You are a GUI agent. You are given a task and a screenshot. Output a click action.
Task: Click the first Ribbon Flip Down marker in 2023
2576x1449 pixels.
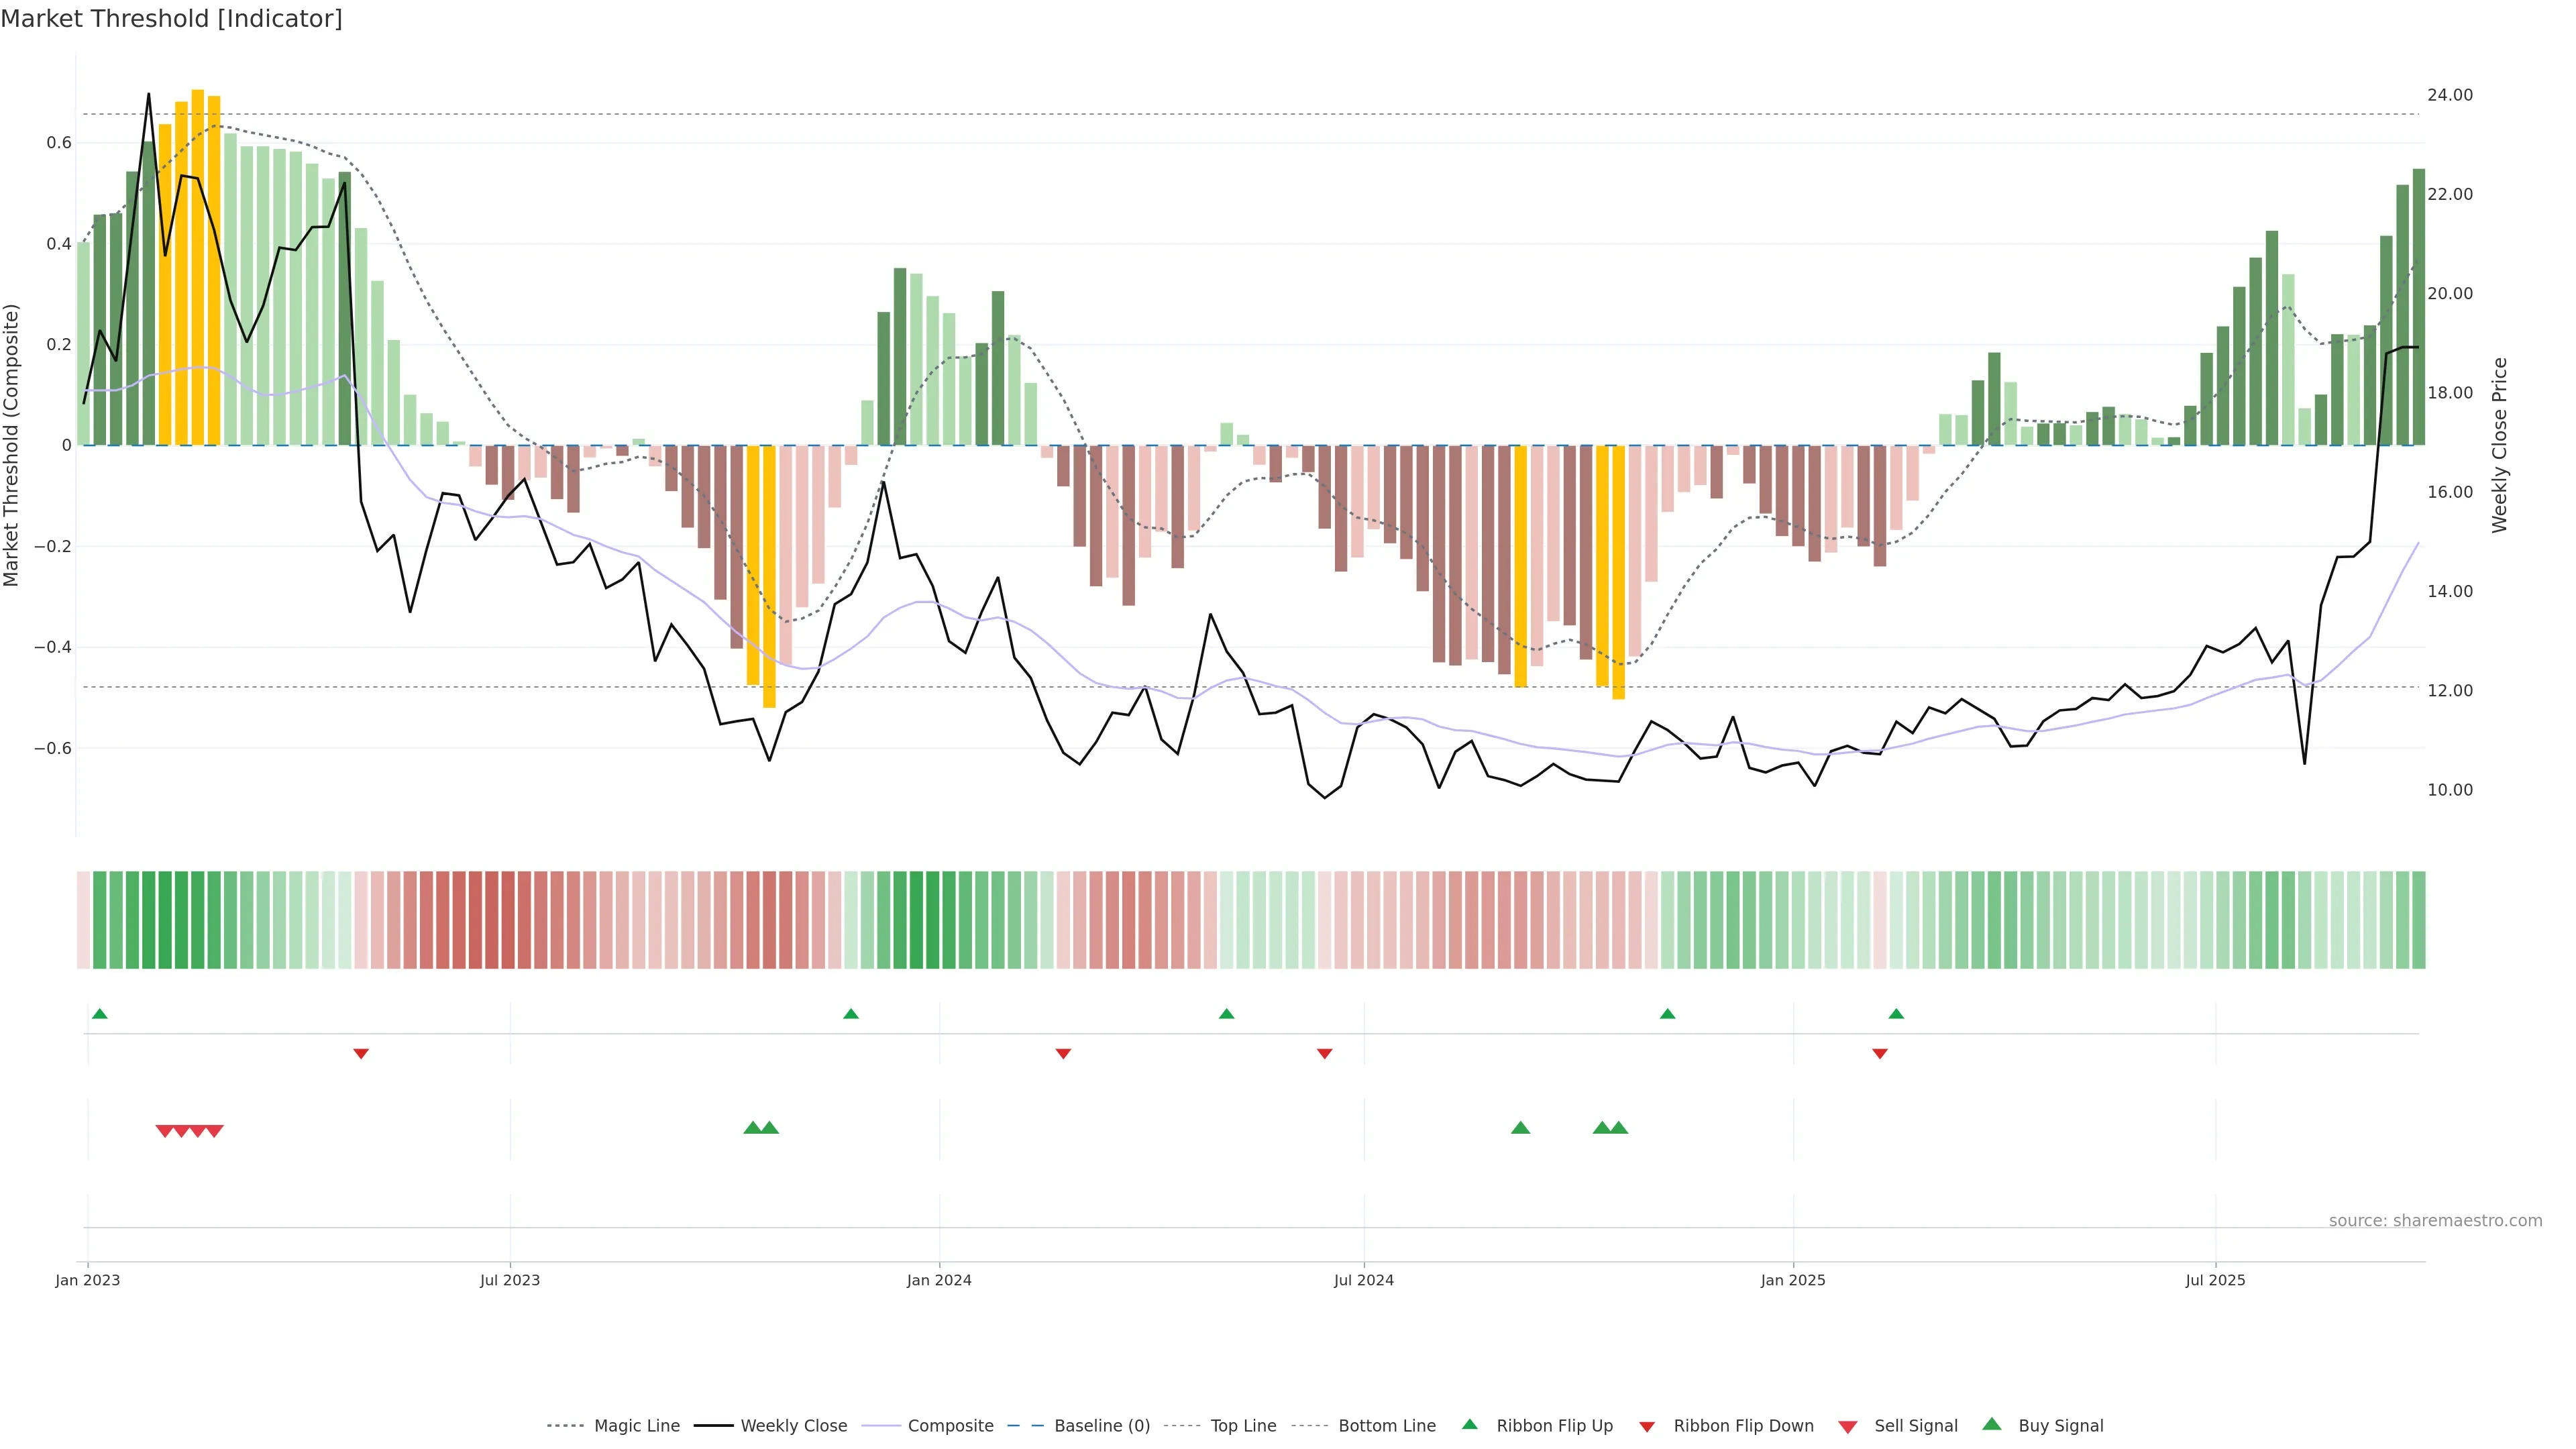tap(361, 1053)
